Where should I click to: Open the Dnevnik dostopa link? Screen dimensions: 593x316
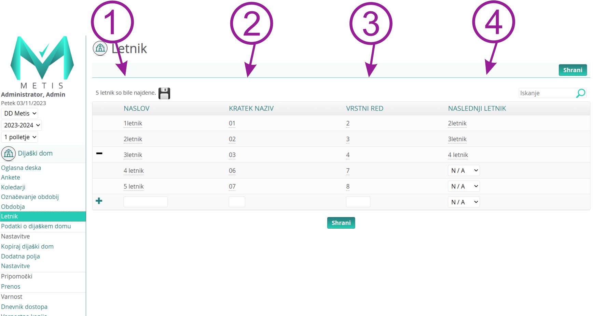(x=24, y=307)
